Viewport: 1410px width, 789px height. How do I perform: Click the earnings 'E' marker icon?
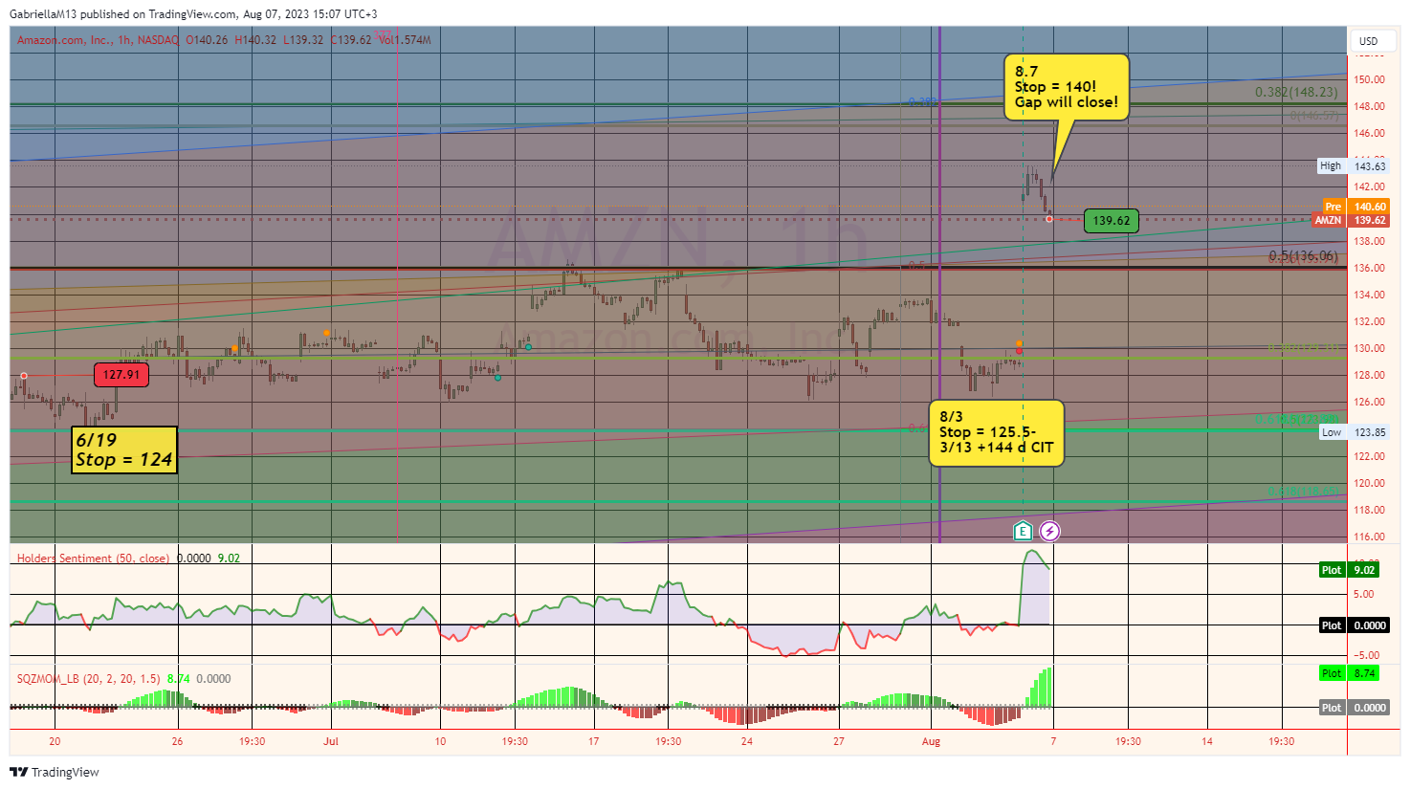(1023, 531)
